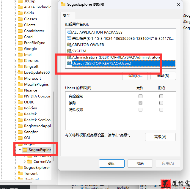Screen dimensions: 190x189
Task: Click the 删除(R) button
Action: (163, 76)
